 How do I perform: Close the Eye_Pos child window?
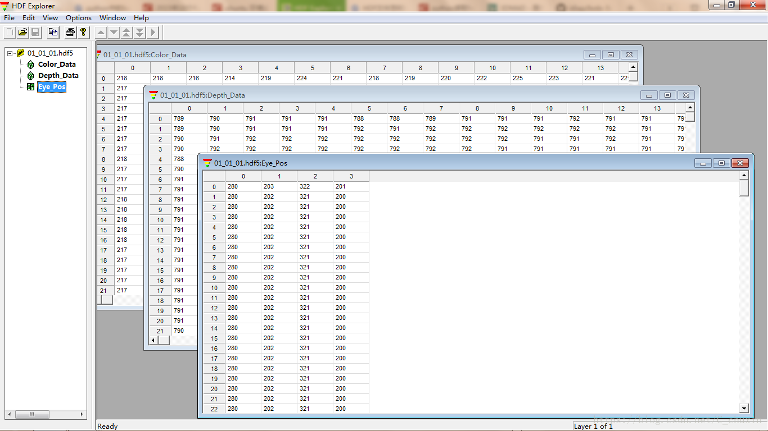[x=740, y=163]
